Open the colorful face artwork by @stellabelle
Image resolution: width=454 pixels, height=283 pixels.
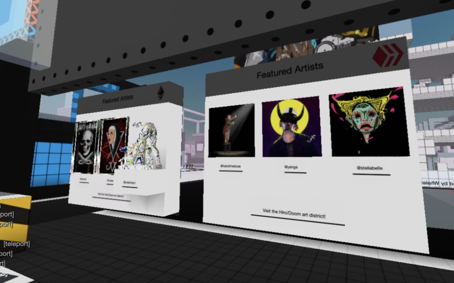coord(369,122)
